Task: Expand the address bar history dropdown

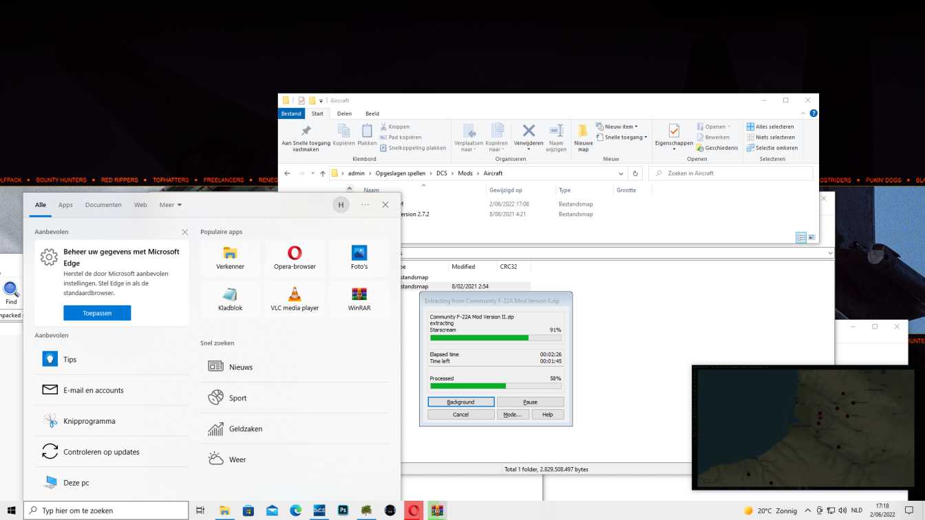Action: point(621,173)
